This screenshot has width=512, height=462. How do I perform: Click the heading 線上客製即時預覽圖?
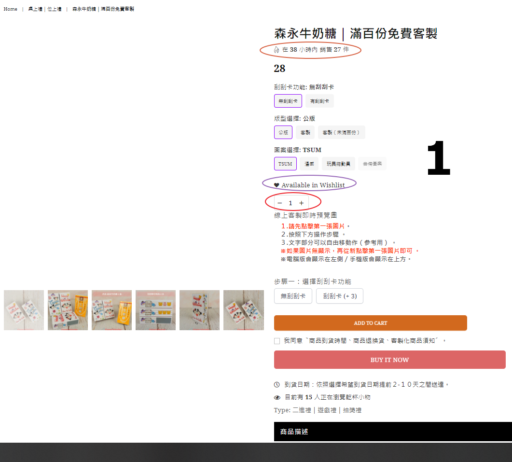(305, 215)
